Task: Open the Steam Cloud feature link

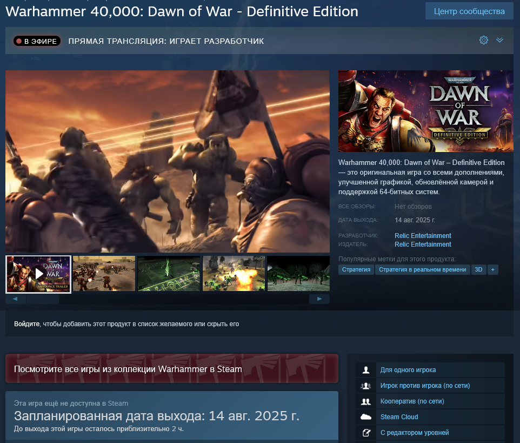Action: click(x=399, y=417)
